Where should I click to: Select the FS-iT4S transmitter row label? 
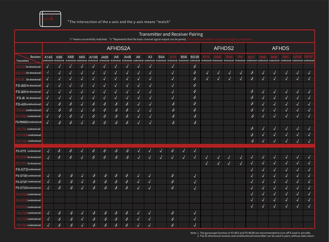(x=28, y=157)
